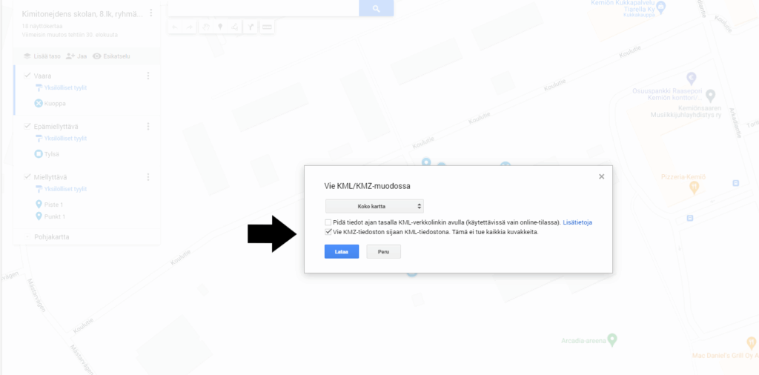This screenshot has width=759, height=375.
Task: Click Lisää taso in the panel
Action: click(x=42, y=56)
